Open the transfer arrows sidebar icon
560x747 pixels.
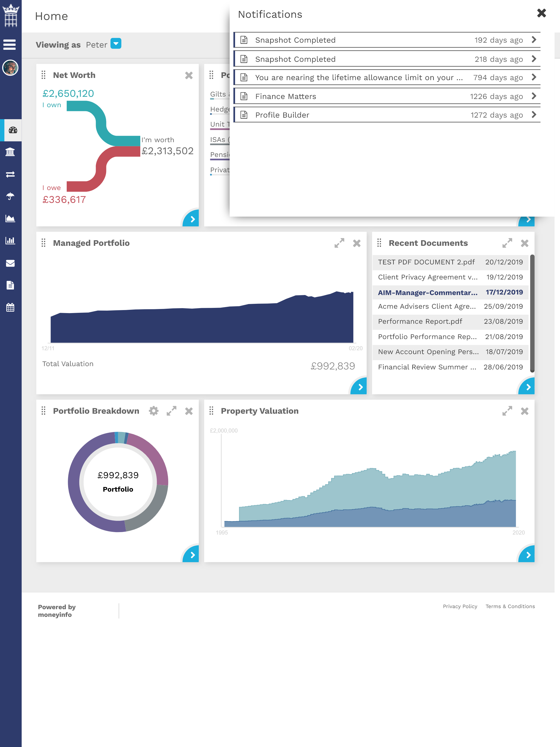(x=10, y=174)
